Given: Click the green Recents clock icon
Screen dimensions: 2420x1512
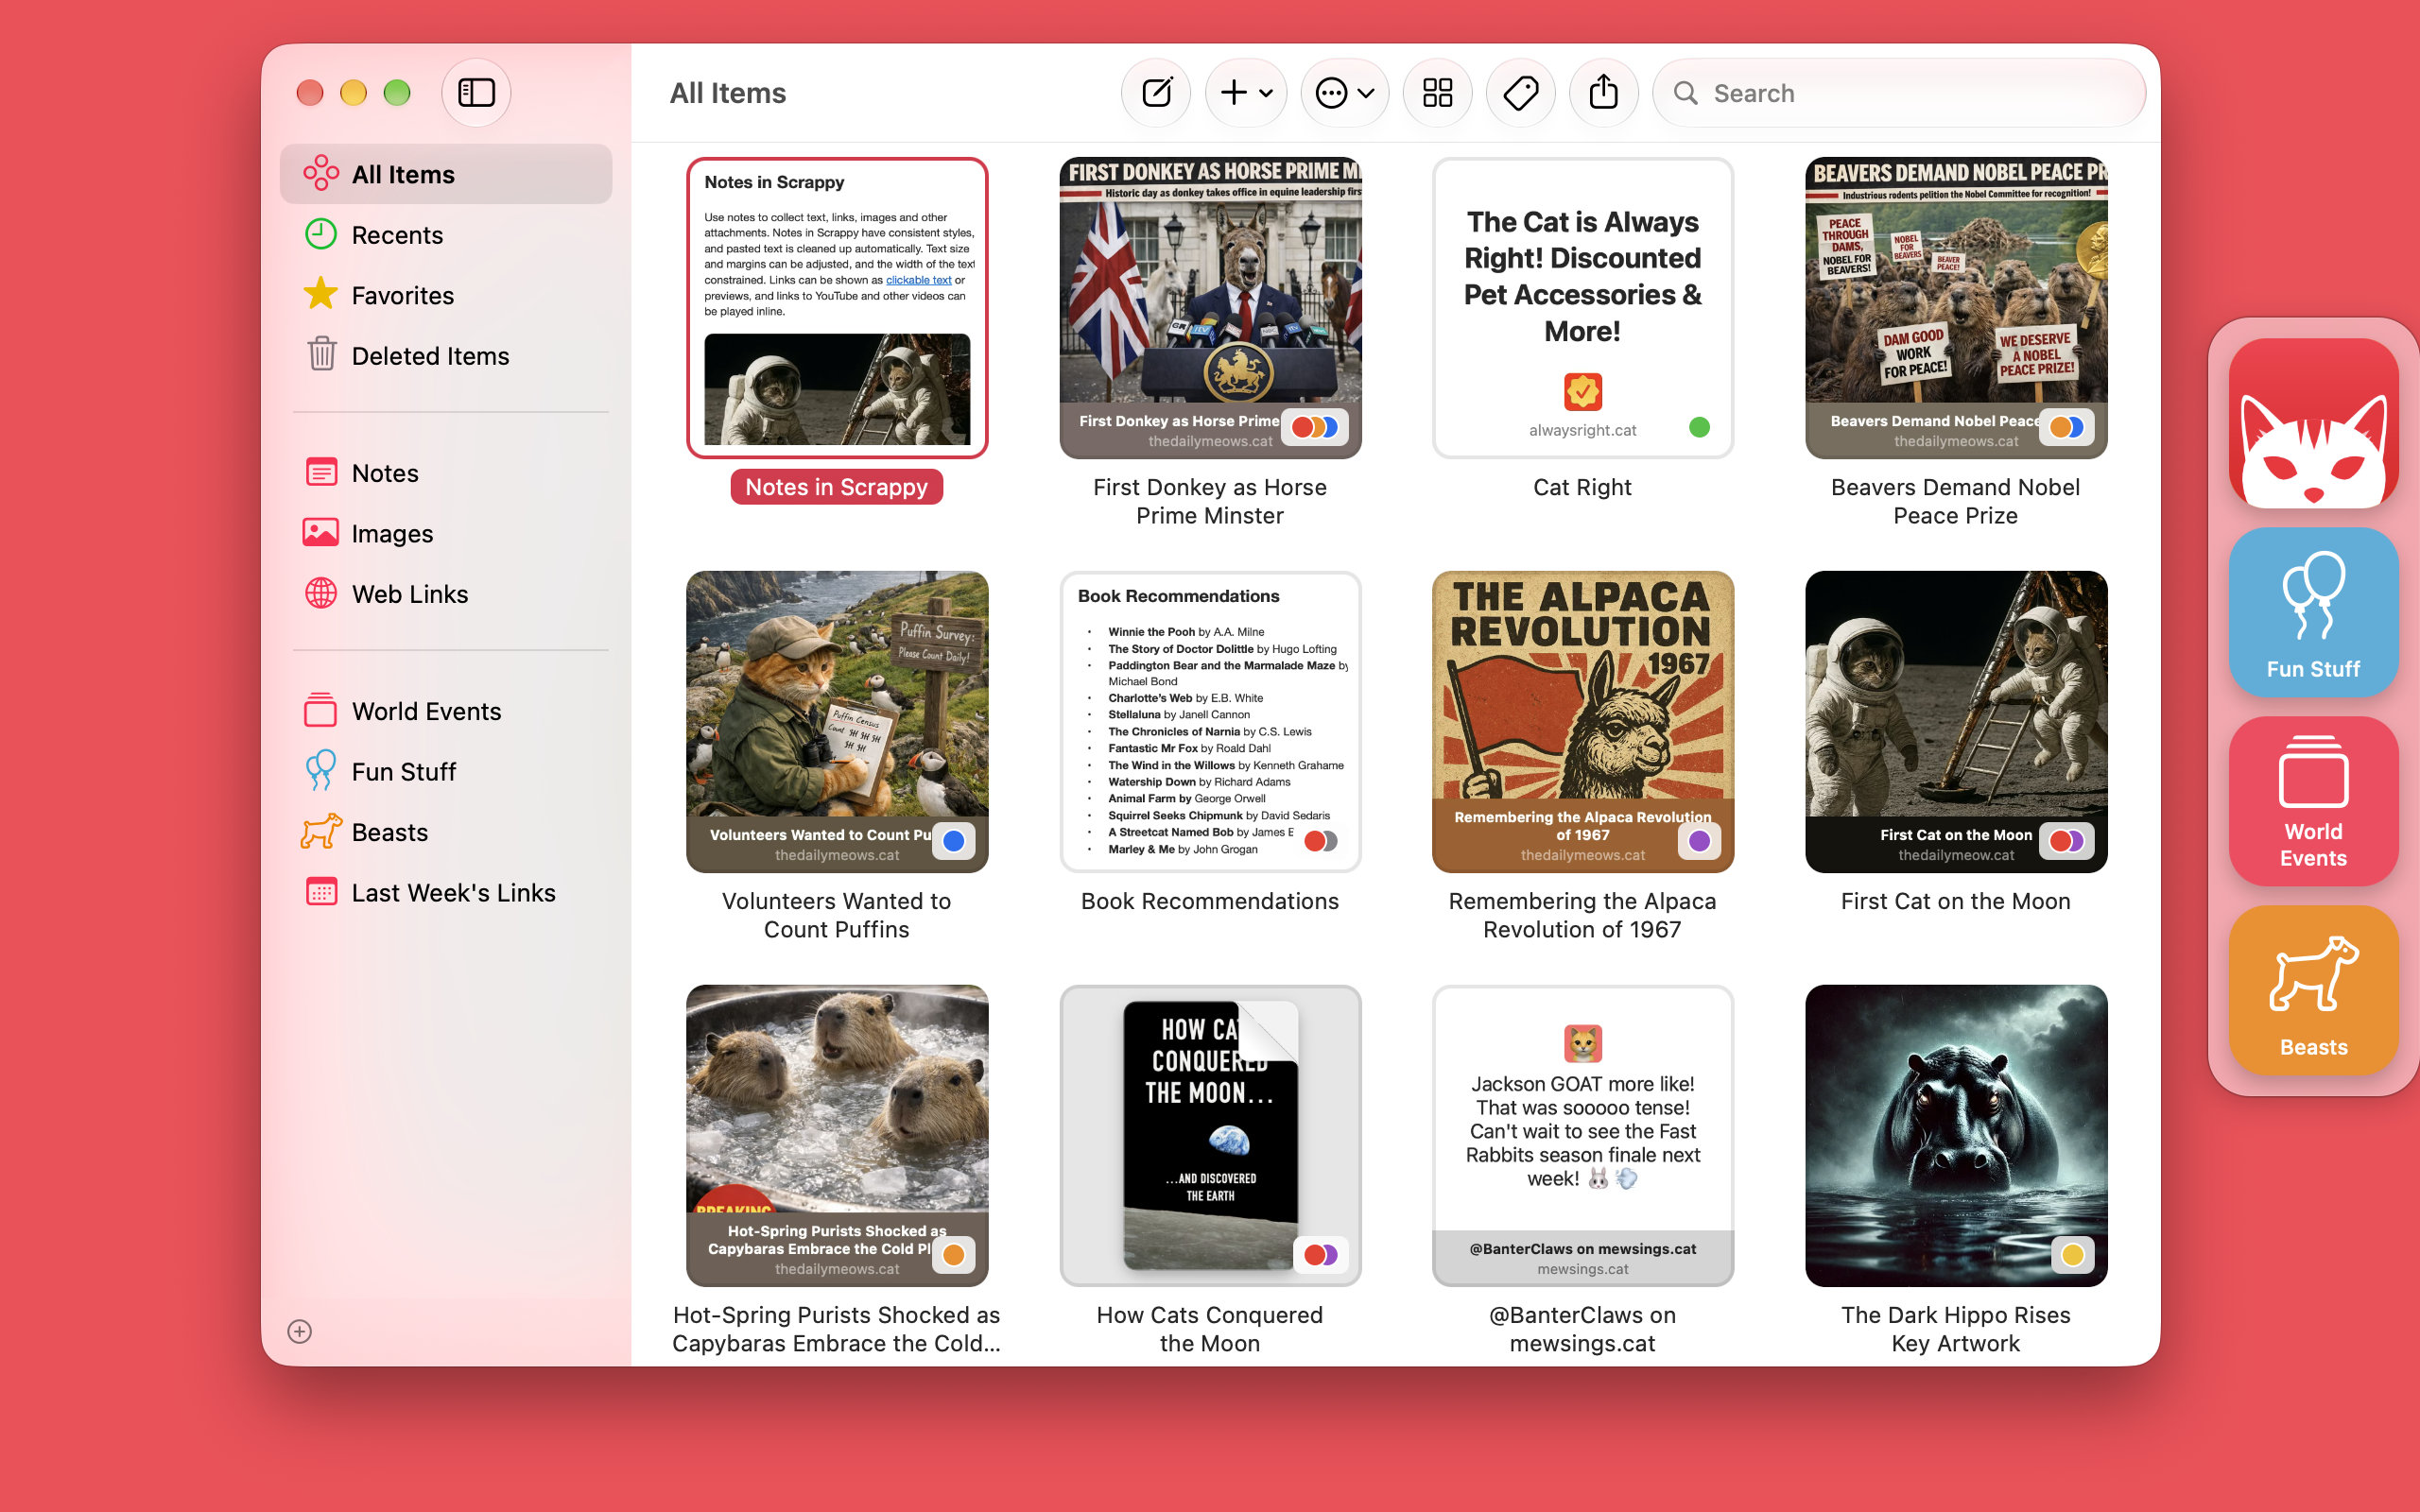Looking at the screenshot, I should [x=321, y=234].
